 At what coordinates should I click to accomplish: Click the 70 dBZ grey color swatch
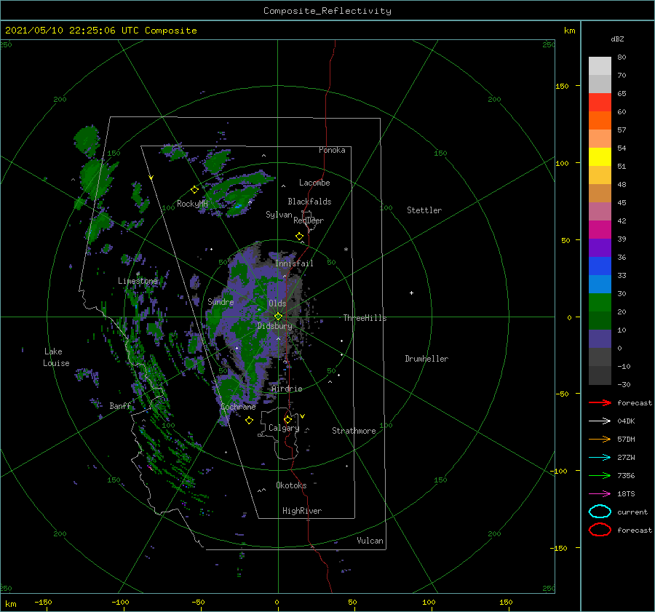click(600, 84)
